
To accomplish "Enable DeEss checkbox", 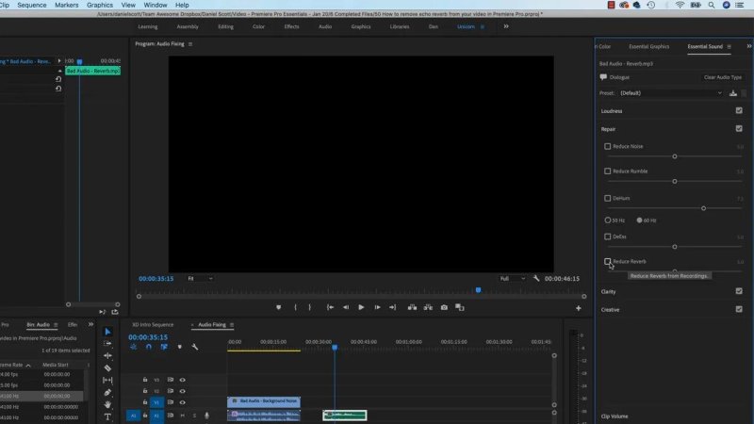I will point(607,236).
